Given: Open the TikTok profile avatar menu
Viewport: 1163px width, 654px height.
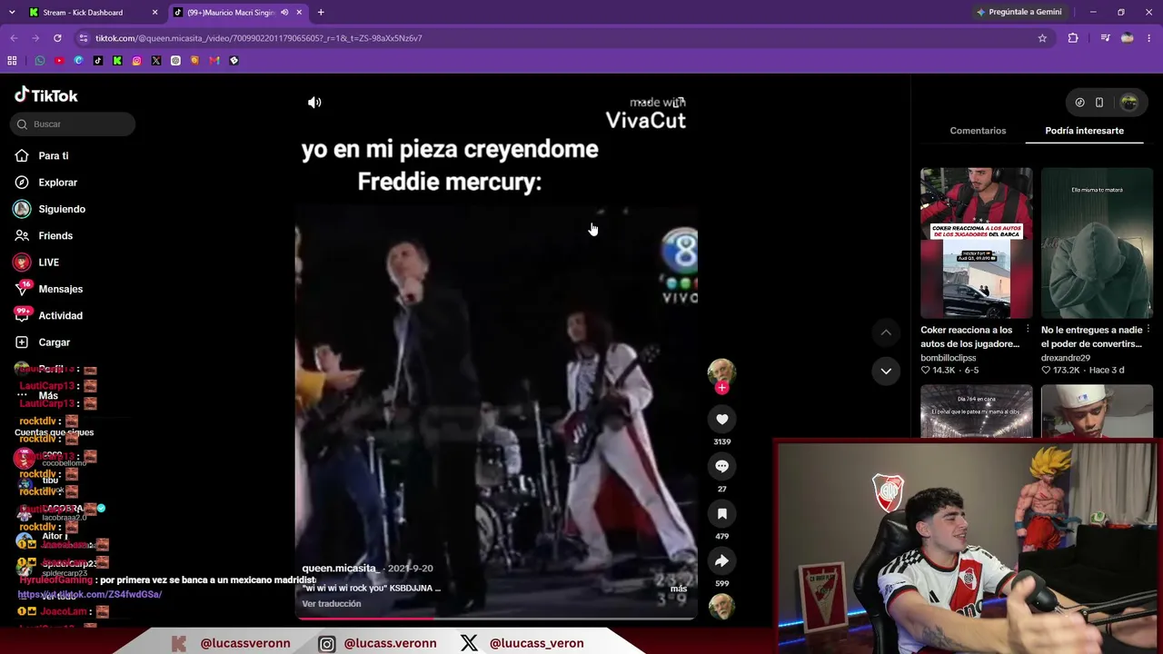Looking at the screenshot, I should [x=1129, y=103].
